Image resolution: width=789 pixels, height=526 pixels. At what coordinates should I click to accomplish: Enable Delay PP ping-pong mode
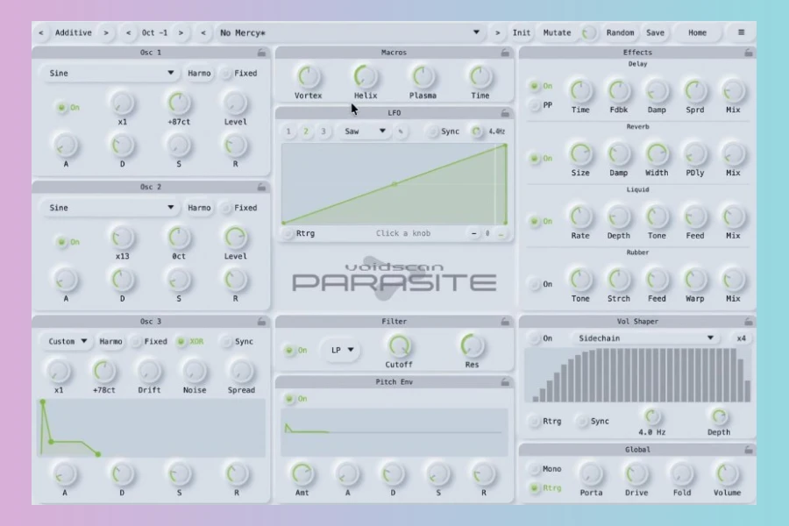tap(535, 105)
